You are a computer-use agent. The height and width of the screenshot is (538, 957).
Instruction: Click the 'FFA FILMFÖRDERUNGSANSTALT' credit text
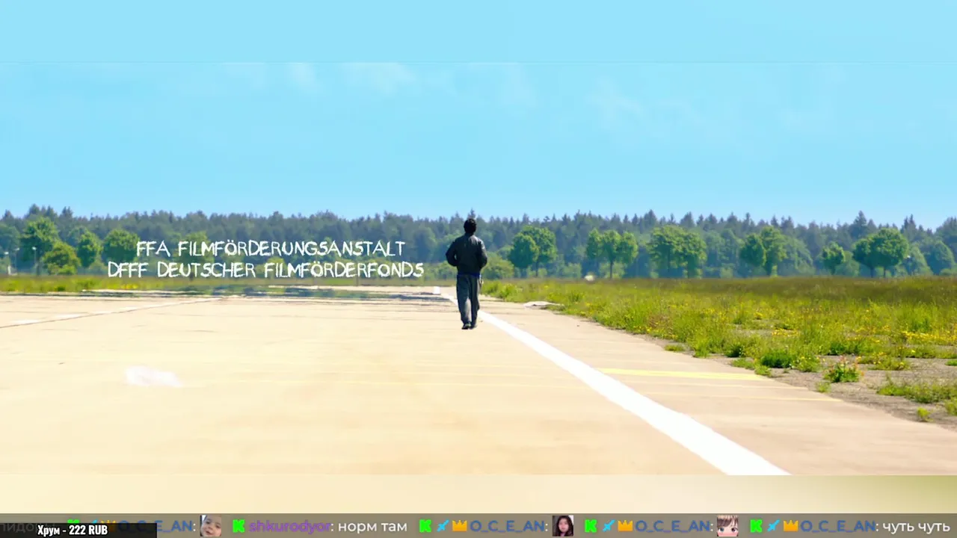tap(271, 249)
